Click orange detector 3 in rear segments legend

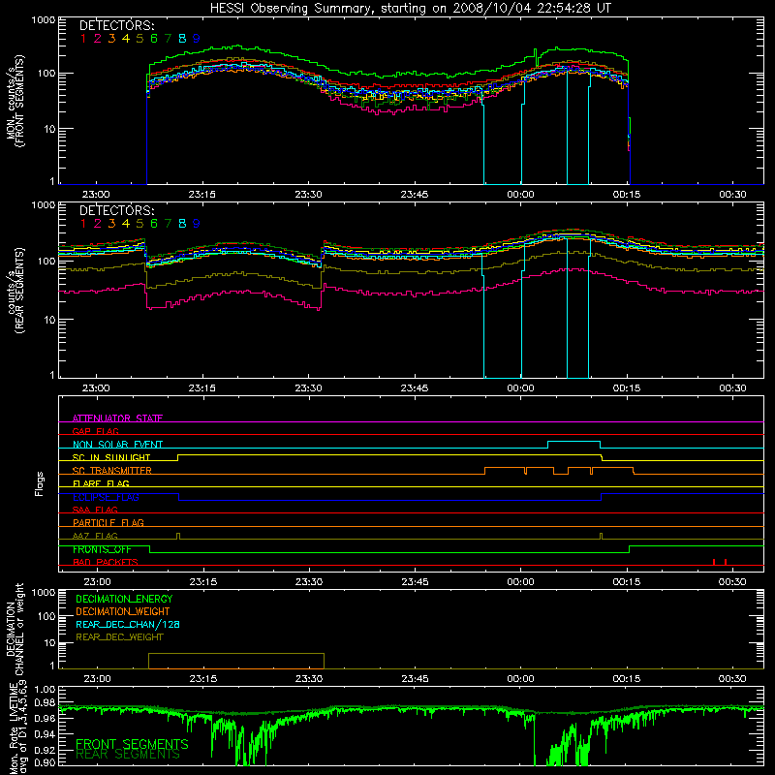point(111,224)
